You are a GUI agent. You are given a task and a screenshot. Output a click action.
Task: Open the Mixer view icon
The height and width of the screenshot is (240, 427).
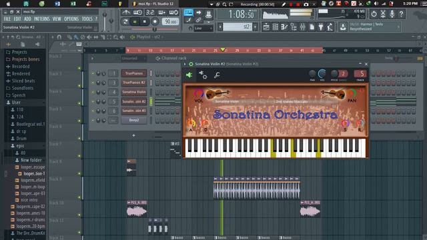pos(302,27)
